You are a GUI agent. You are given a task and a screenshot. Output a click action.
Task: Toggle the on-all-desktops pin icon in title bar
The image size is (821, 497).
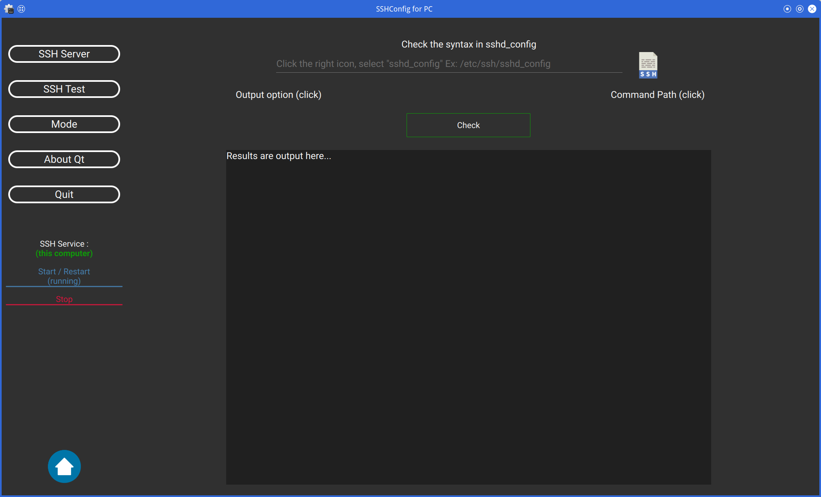[x=21, y=9]
